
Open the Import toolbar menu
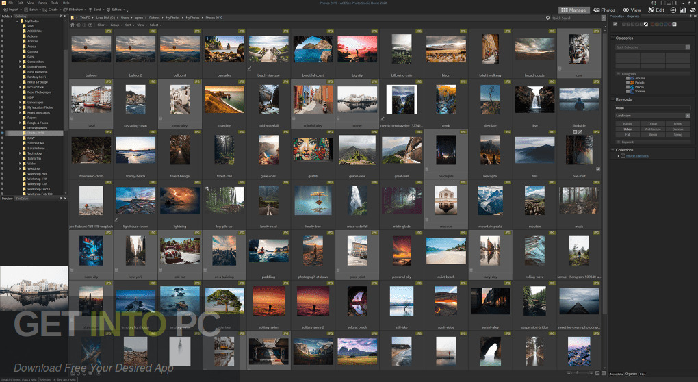coord(12,10)
